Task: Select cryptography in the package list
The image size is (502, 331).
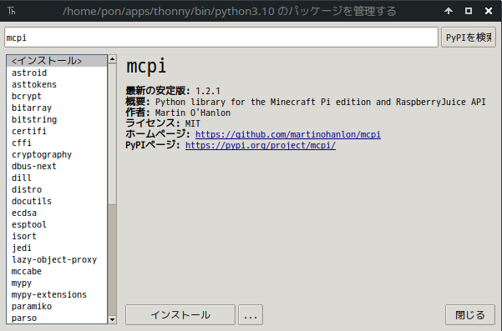Action: pos(57,154)
